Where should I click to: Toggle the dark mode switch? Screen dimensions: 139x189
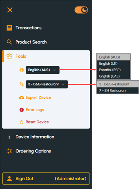tap(81, 10)
